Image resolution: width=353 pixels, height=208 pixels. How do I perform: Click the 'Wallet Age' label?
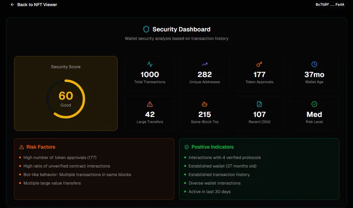point(314,82)
